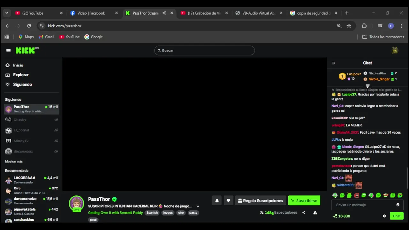Switch to the copia de seguridad Google tab
This screenshot has height=230, width=409.
[314, 13]
